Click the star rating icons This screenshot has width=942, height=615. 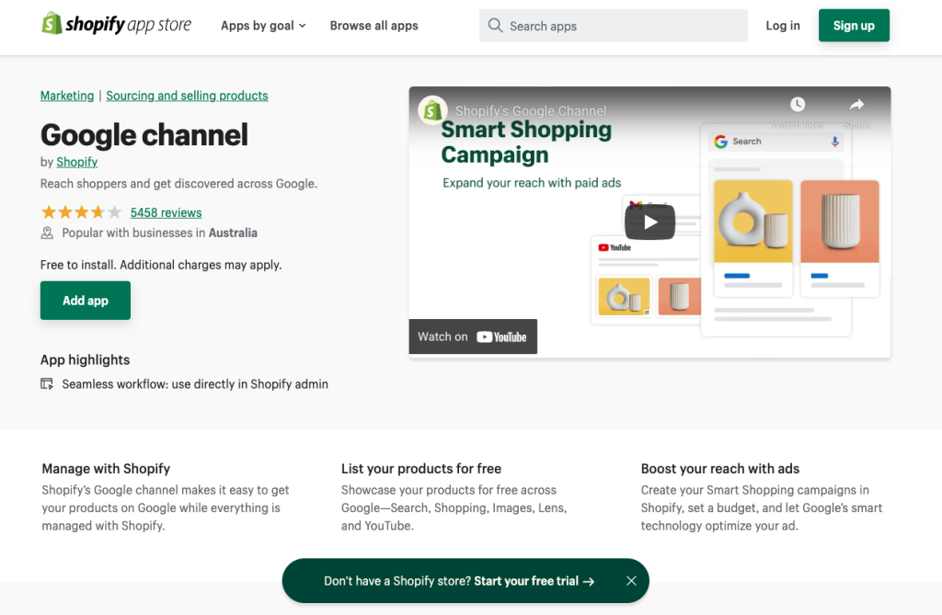pos(81,212)
